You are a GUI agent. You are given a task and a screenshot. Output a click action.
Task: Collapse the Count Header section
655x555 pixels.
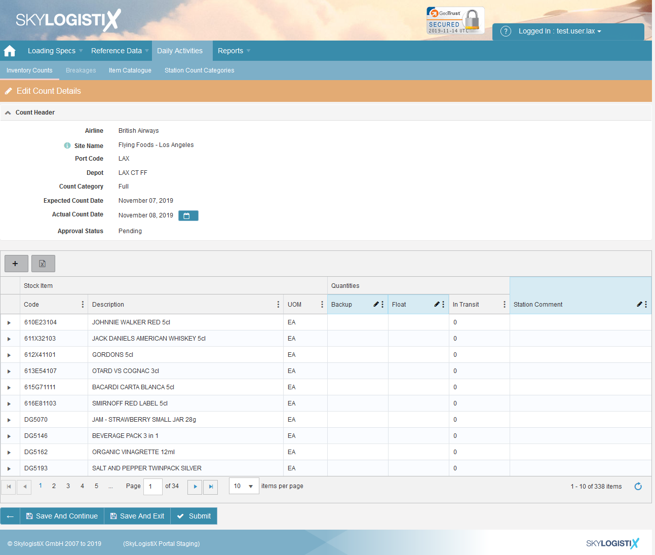coord(8,113)
